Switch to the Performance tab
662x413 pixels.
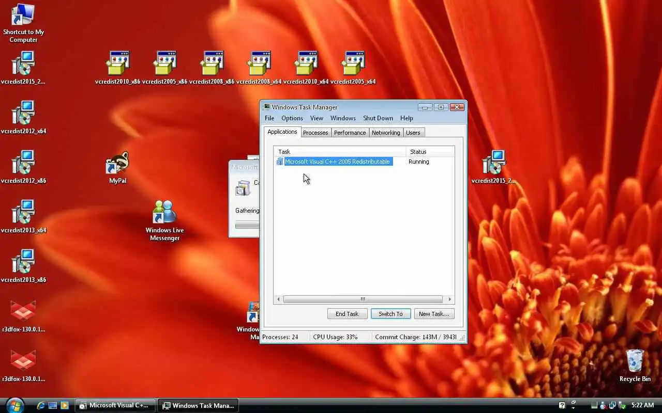click(x=350, y=133)
